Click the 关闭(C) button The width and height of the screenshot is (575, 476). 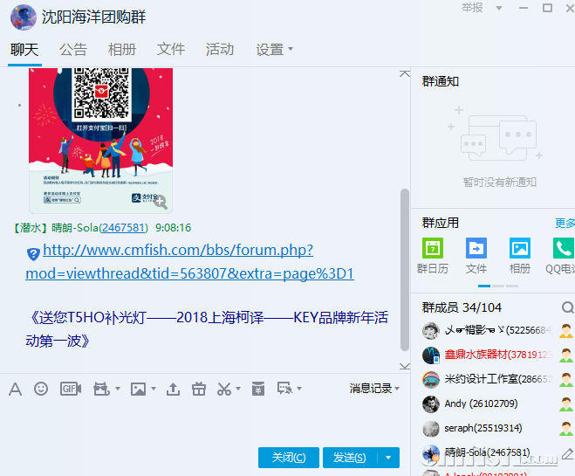tap(289, 458)
